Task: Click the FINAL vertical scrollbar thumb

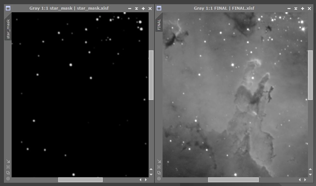Action: pos(311,75)
